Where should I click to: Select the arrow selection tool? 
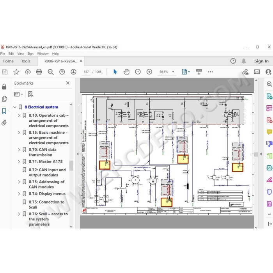tap(115, 72)
